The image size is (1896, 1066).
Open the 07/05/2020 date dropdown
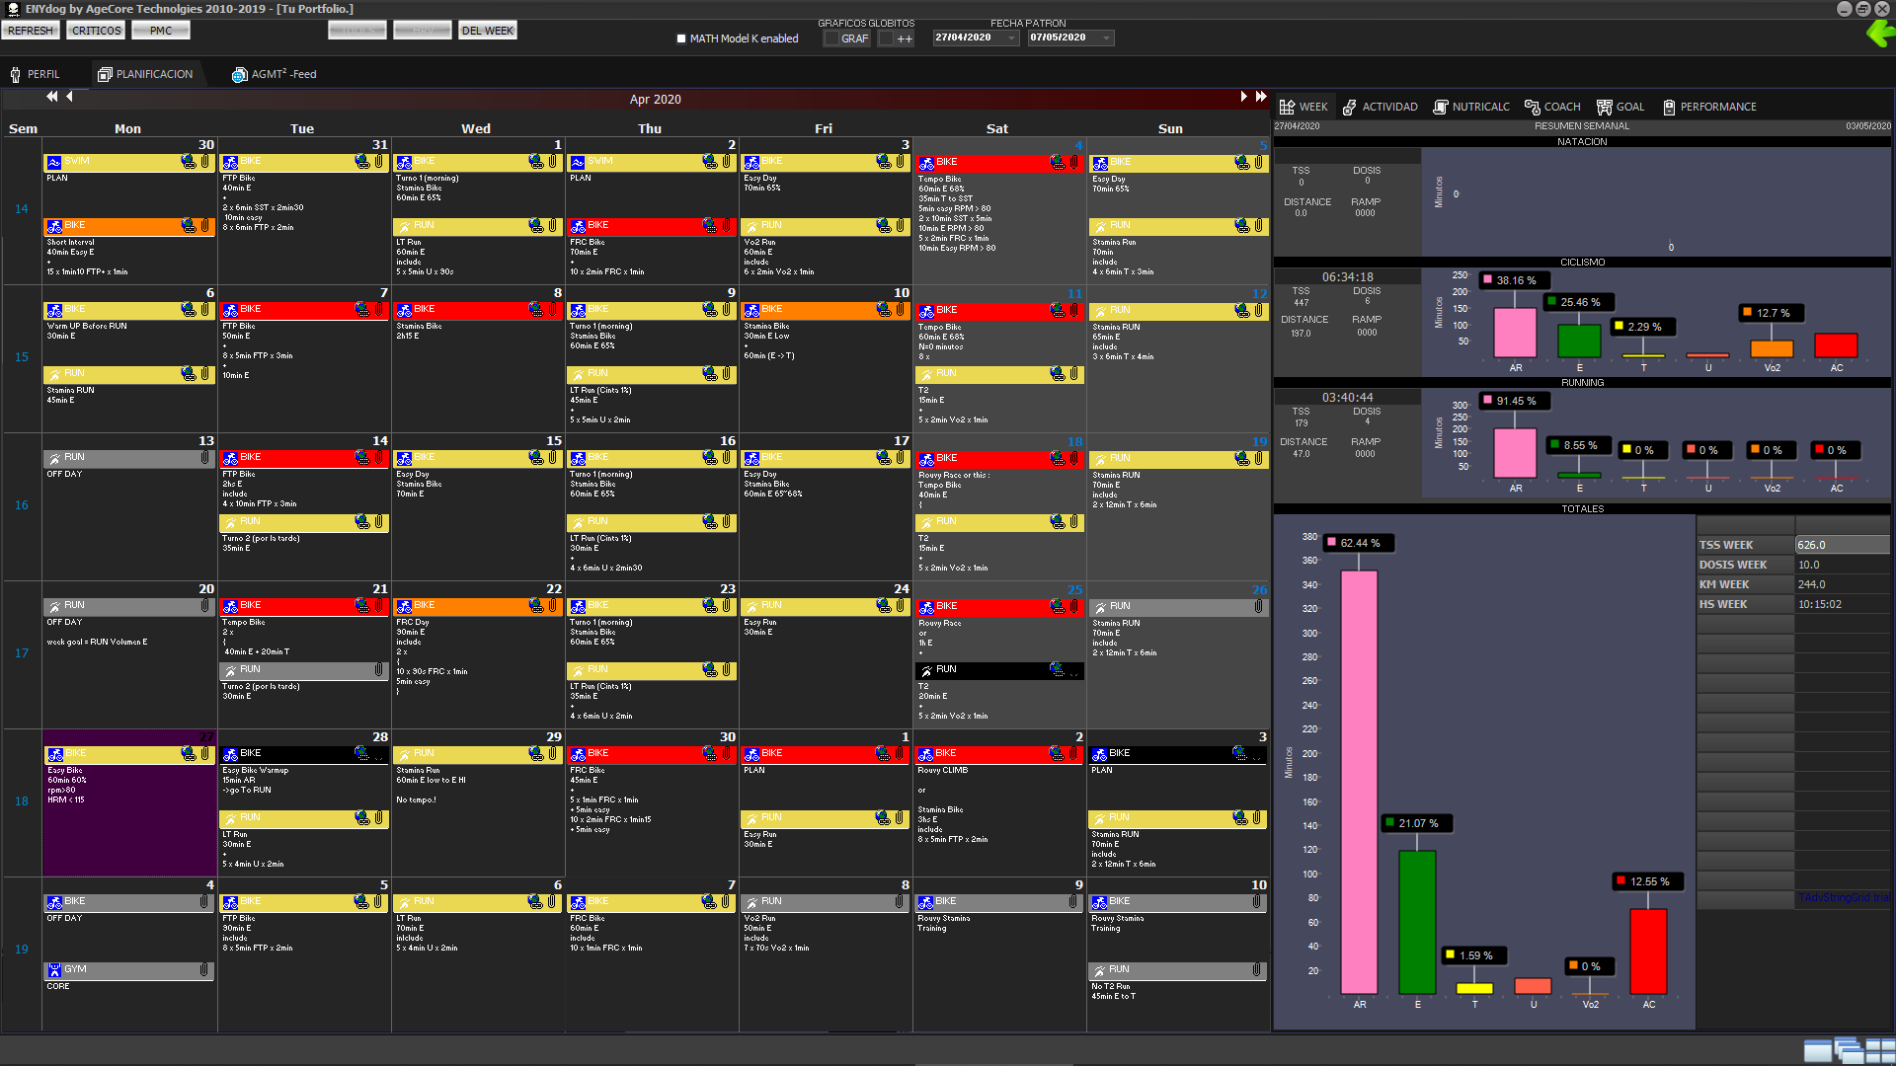pos(1106,38)
